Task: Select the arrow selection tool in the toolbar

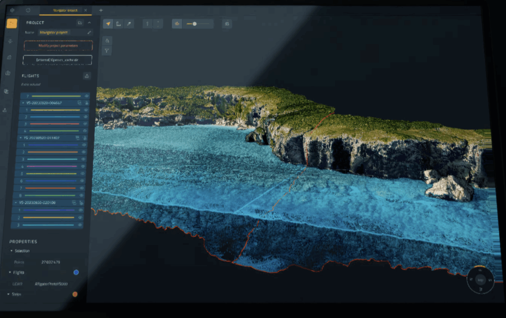Action: coord(108,24)
